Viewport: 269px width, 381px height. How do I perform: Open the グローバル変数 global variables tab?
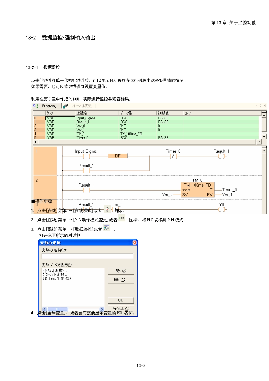tap(82, 106)
